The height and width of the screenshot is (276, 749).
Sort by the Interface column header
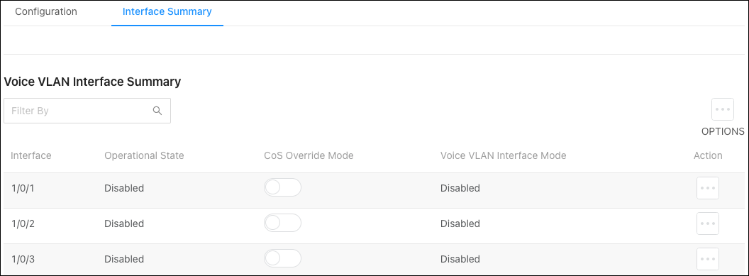[x=31, y=155]
